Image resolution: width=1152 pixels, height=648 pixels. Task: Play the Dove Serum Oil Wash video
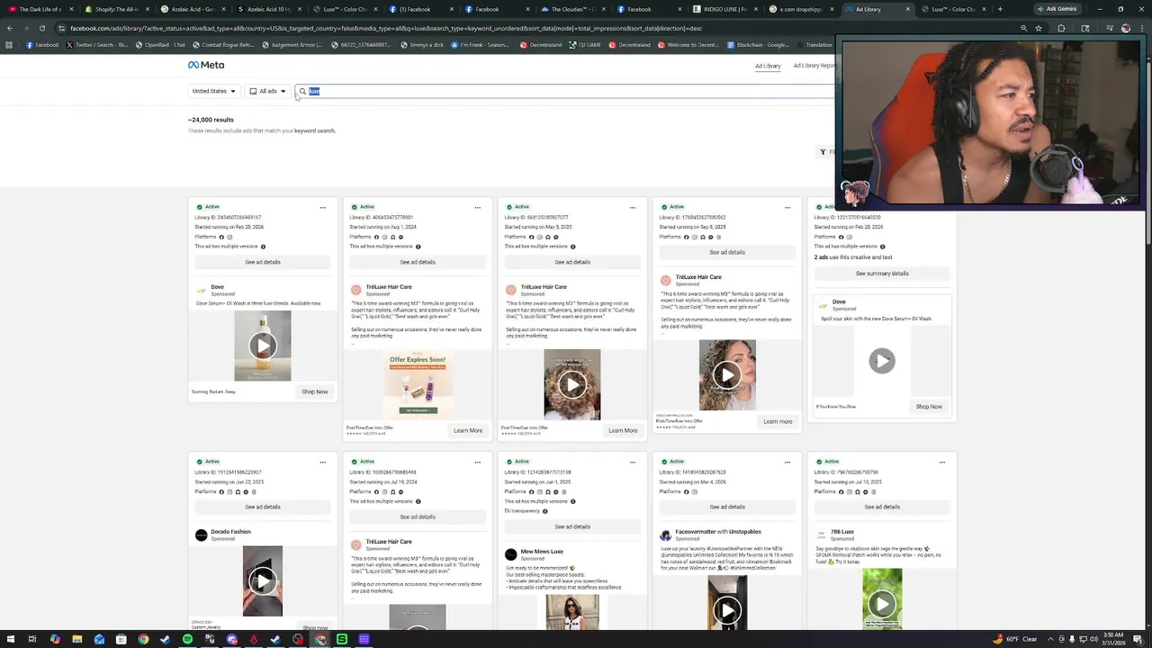click(x=263, y=346)
